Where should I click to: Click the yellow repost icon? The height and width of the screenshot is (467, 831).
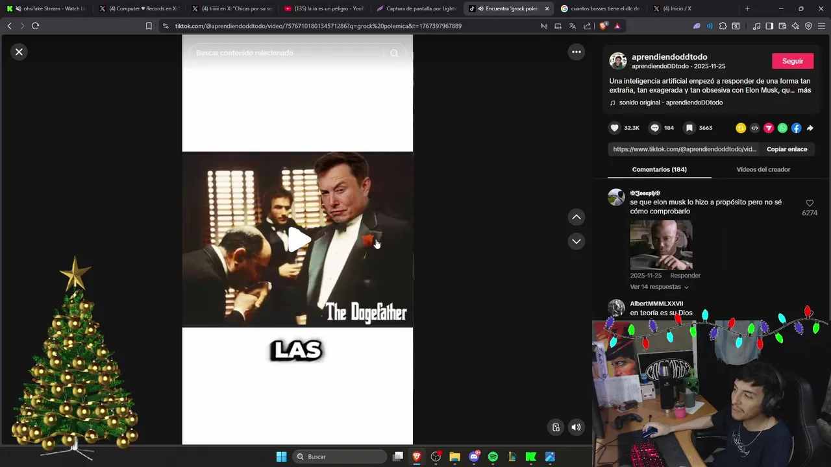[x=741, y=128]
